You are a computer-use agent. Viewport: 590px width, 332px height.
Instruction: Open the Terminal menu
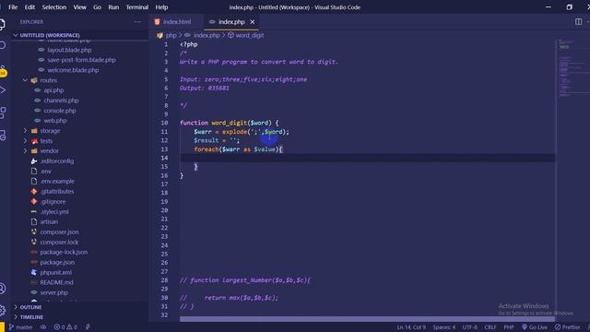137,7
